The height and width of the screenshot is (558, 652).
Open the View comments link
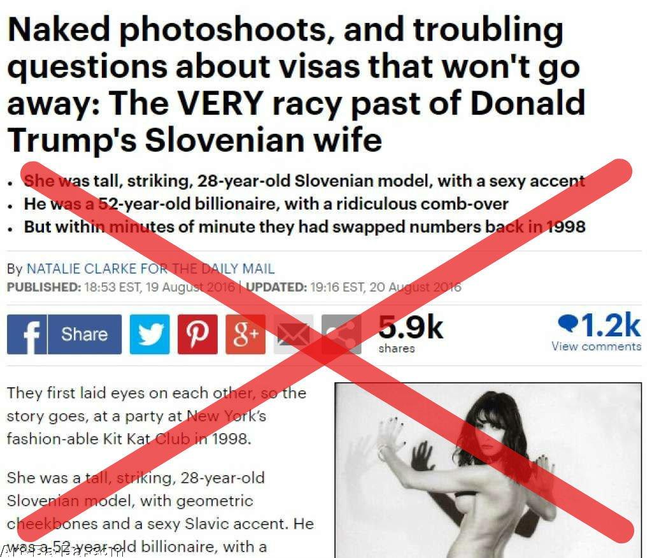click(596, 346)
